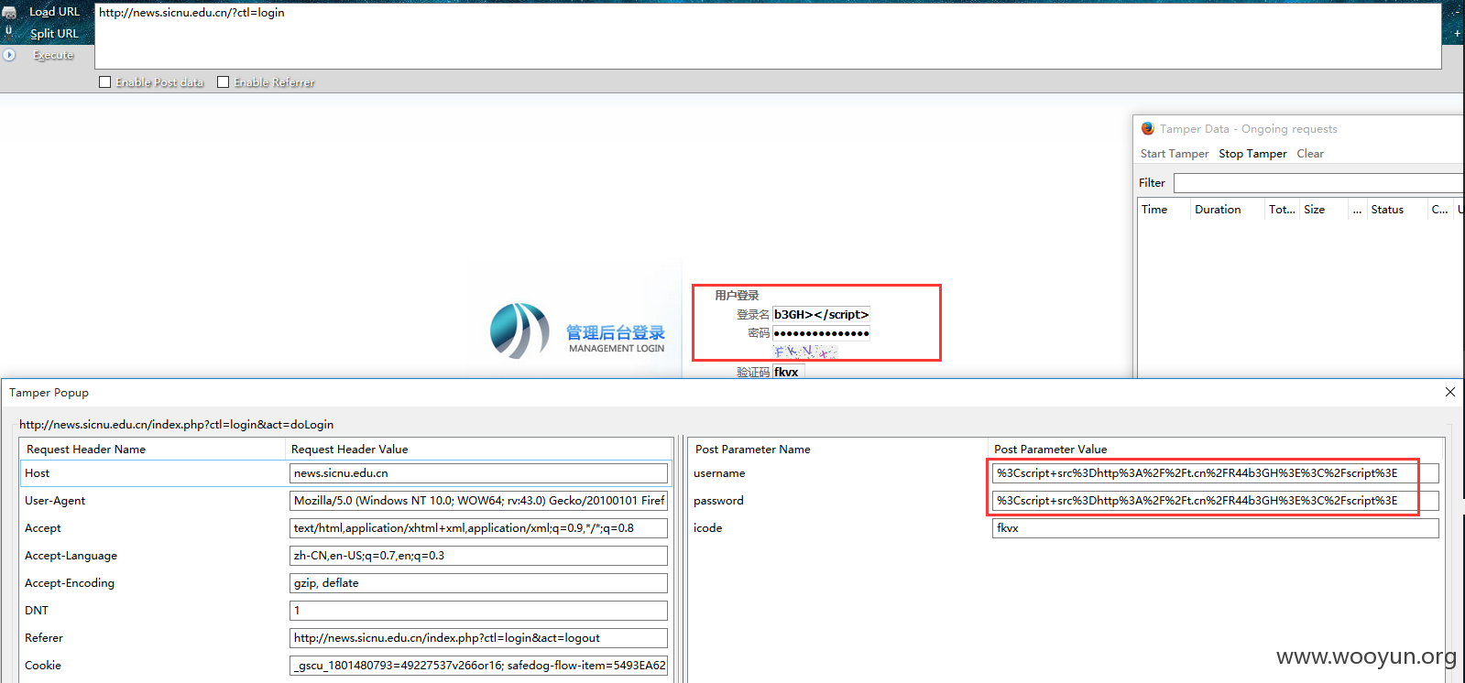Click the Firefox icon in Tamper Data window
1465x683 pixels.
tap(1148, 129)
